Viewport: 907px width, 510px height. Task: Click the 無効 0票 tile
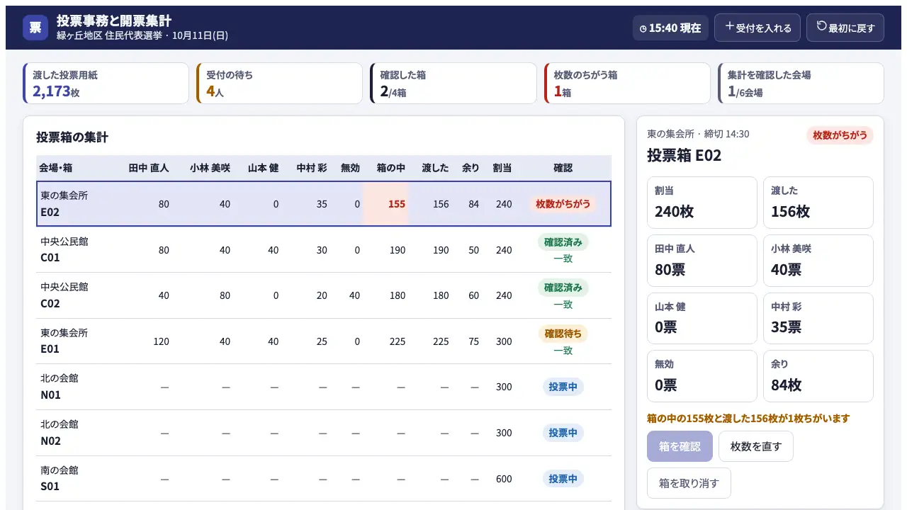tap(702, 376)
